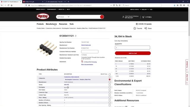Open the browser home page icon
The image size is (190, 107).
12,5
